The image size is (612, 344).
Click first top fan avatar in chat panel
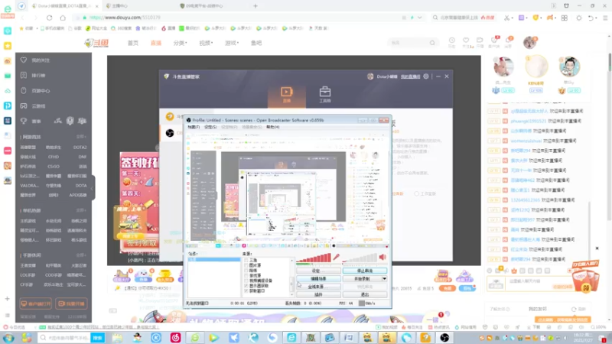503,67
